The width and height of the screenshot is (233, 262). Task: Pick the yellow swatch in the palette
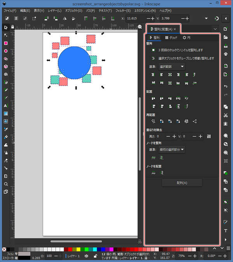[79, 249]
